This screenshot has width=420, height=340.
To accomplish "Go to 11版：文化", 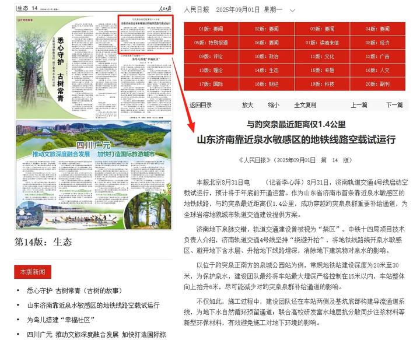I will 322,57.
